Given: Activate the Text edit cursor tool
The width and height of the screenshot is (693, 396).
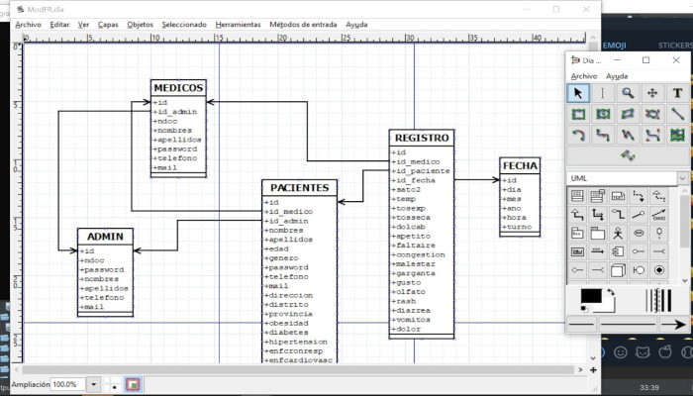Looking at the screenshot, I should click(x=603, y=92).
